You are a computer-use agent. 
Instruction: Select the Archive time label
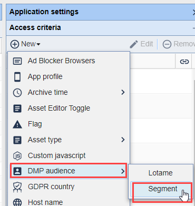point(47,92)
